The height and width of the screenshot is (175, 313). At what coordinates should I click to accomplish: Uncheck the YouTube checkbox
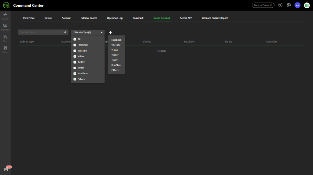click(x=75, y=51)
